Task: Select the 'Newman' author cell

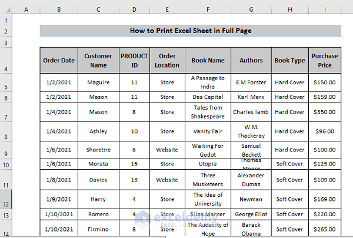Action: 251,199
